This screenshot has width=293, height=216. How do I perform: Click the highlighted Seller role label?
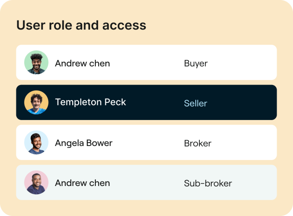[x=195, y=103]
